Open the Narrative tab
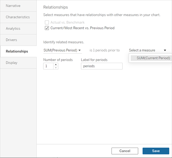The height and width of the screenshot is (158, 172). [13, 6]
